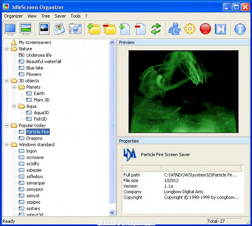The height and width of the screenshot is (226, 252).
Task: Remove folder with red-minus folder icon
Action: pos(109,29)
